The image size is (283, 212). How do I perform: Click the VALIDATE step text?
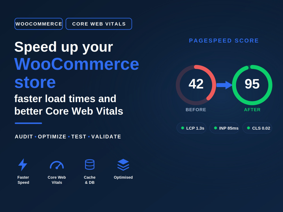click(x=106, y=137)
